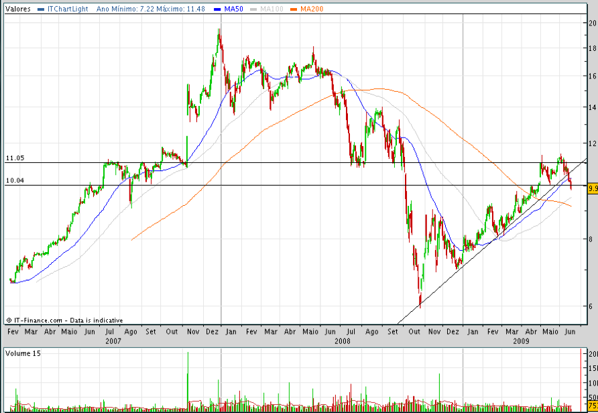
Task: Click the Ano Mínimo 7.22 Máximo 11.48 text
Action: coord(151,9)
